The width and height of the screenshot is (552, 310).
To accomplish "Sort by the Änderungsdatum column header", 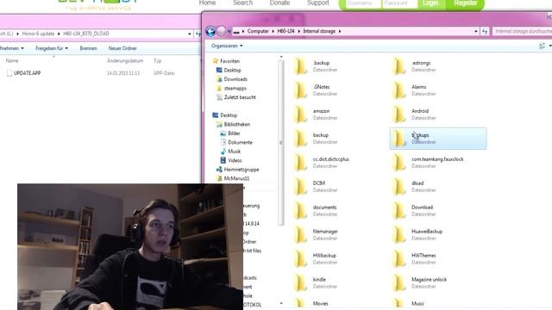I will pyautogui.click(x=125, y=61).
